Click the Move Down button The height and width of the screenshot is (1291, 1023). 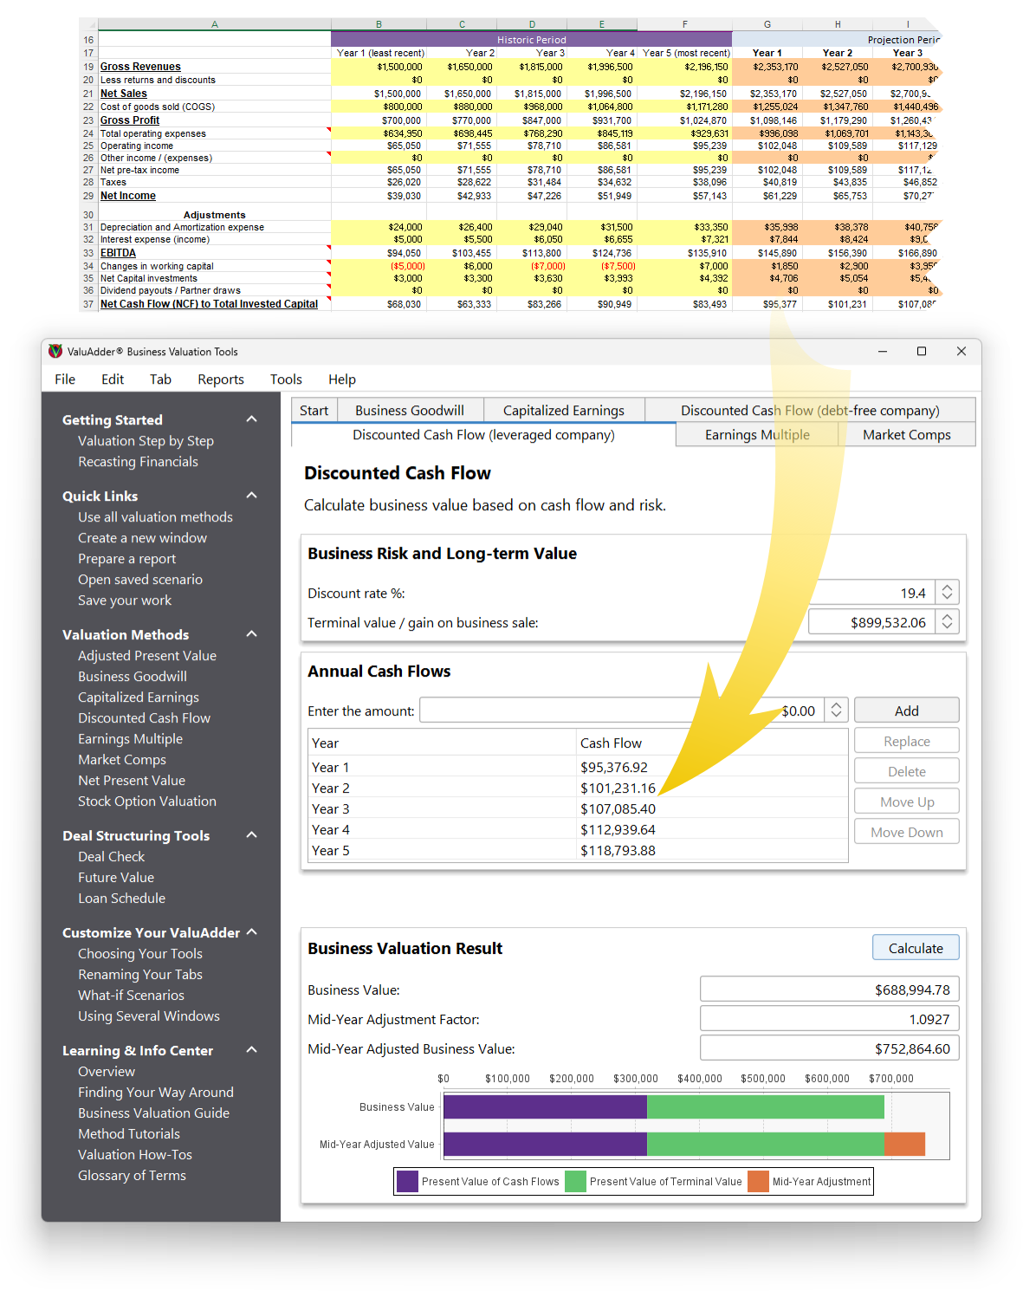point(907,833)
